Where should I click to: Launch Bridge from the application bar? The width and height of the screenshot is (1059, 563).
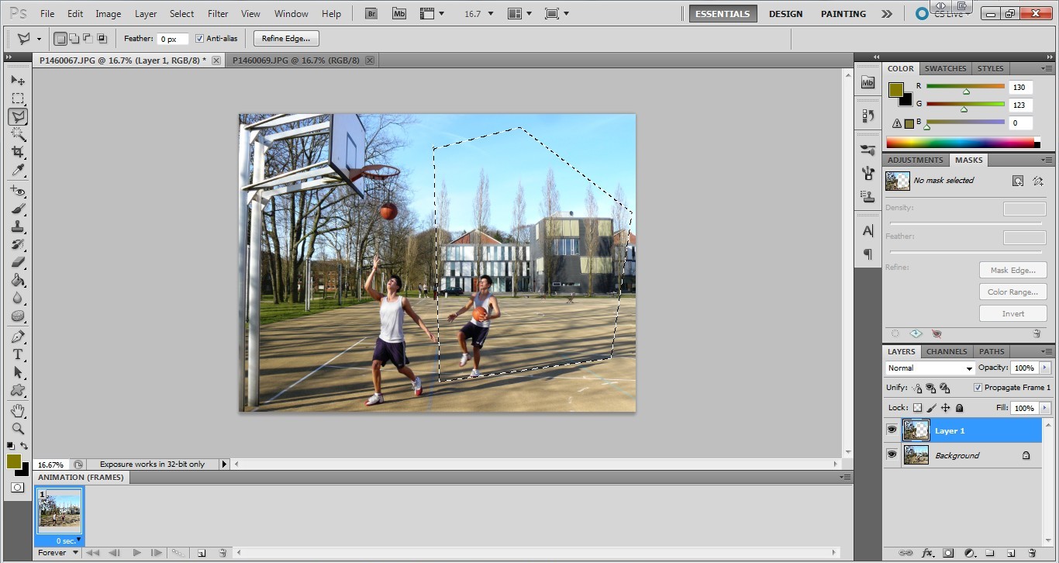pyautogui.click(x=371, y=14)
